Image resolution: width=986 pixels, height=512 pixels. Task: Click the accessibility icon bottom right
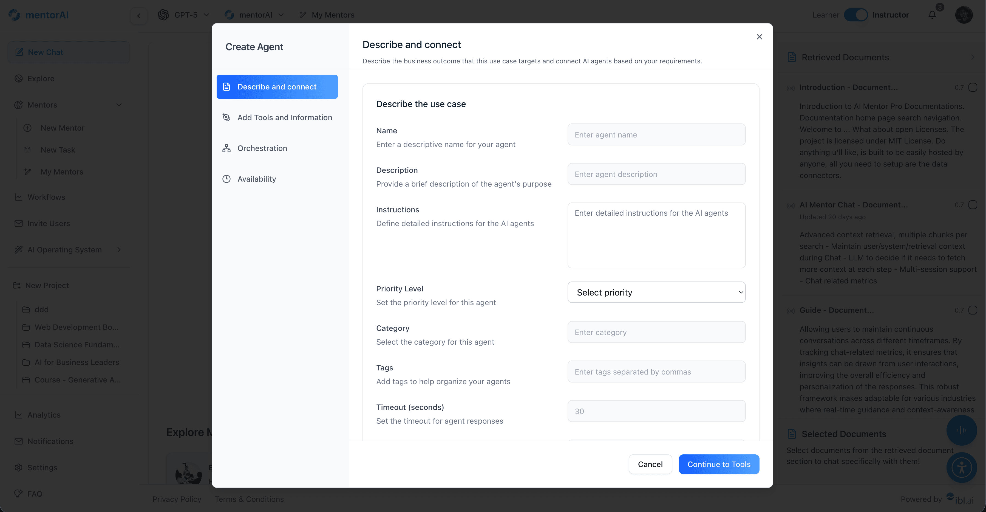tap(962, 468)
